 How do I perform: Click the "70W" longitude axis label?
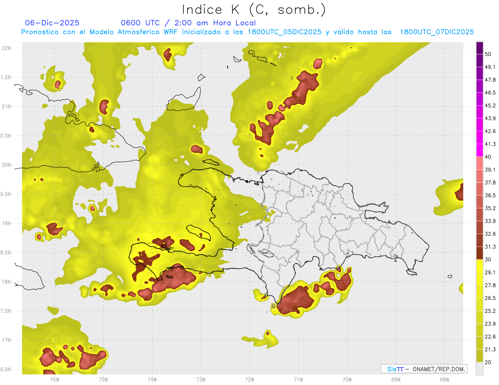tap(347, 379)
